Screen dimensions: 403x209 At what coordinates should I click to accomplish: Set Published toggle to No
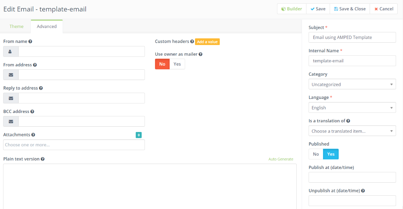point(316,154)
